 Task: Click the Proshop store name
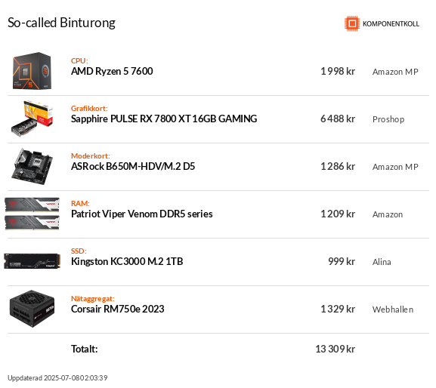click(388, 119)
